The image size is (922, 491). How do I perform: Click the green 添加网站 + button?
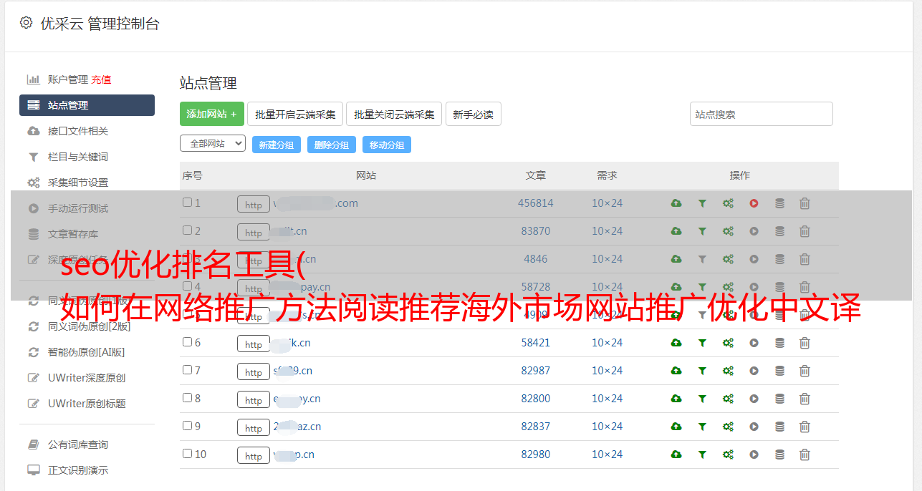(x=212, y=114)
